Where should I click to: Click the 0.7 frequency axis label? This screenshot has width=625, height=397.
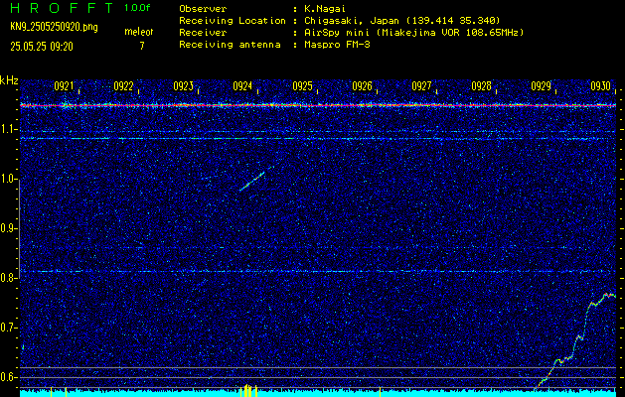(7, 328)
